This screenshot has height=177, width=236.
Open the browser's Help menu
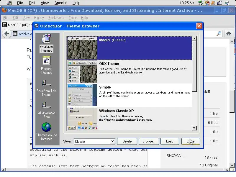click(84, 18)
